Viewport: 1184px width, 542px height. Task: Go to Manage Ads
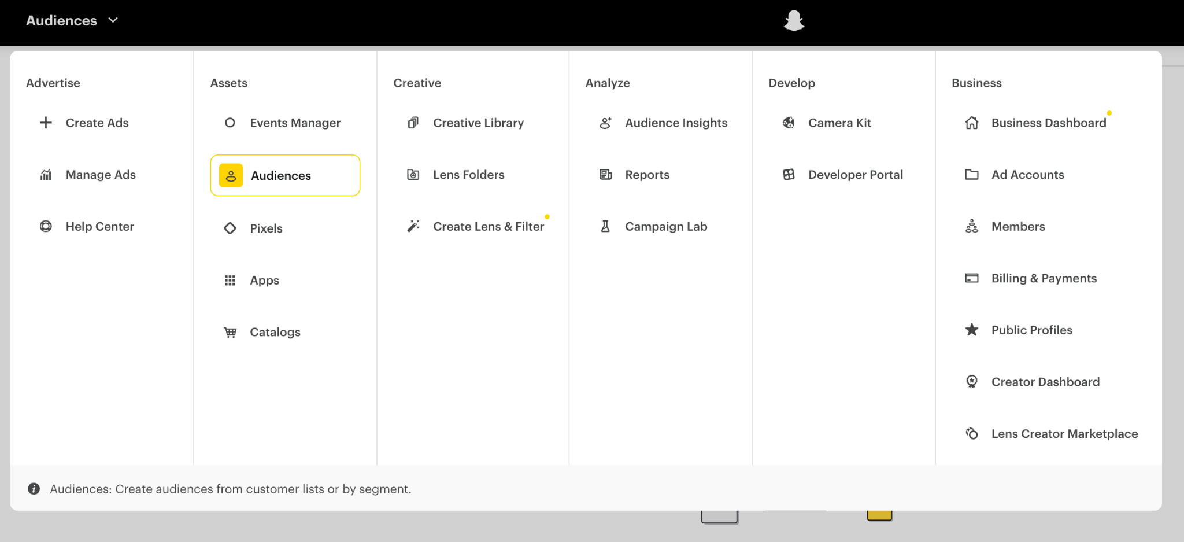coord(101,175)
